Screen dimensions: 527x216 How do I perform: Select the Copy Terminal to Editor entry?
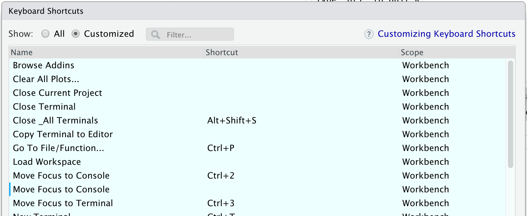[62, 134]
